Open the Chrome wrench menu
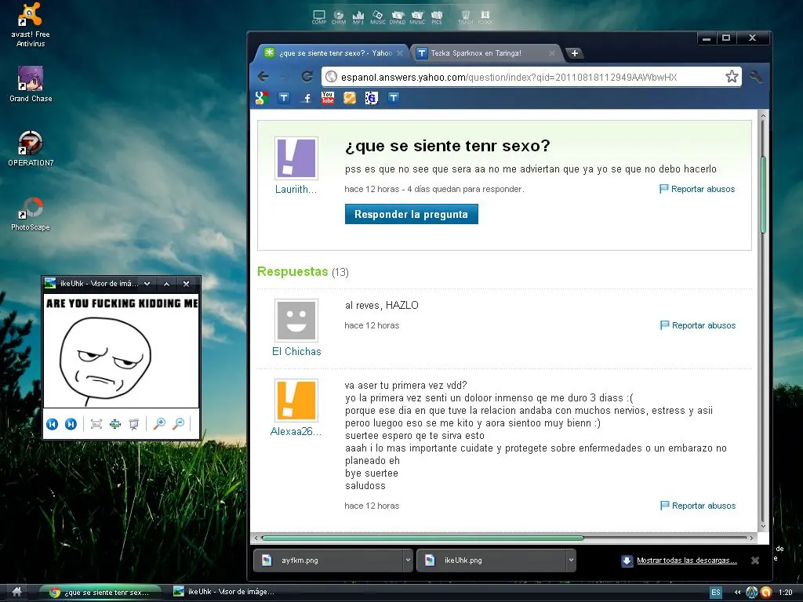The width and height of the screenshot is (803, 602). pos(755,77)
